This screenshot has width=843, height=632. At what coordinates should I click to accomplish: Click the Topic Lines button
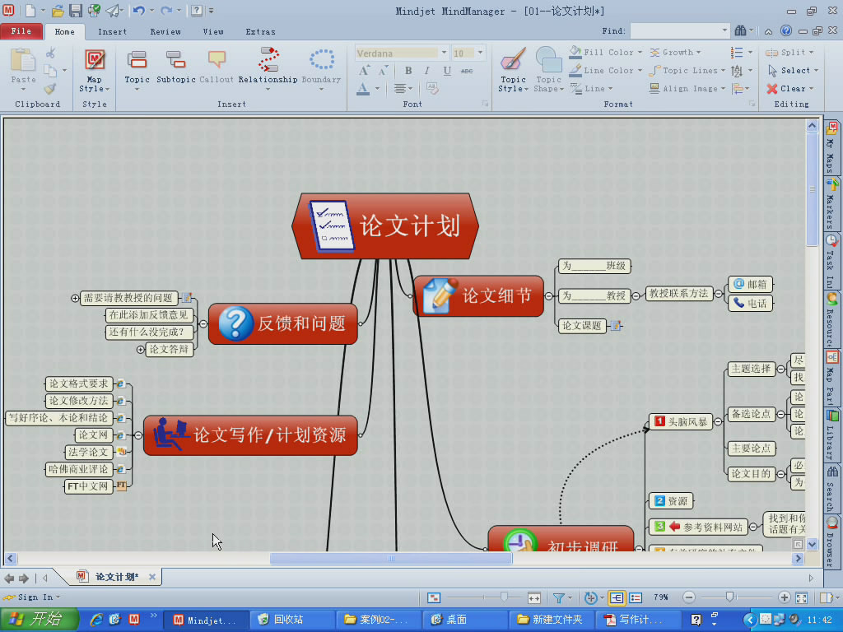coord(687,71)
